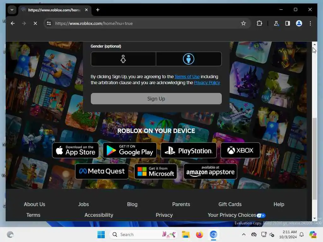Viewport: 323px width, 242px height.
Task: Open the Xbox badge
Action: point(240,150)
